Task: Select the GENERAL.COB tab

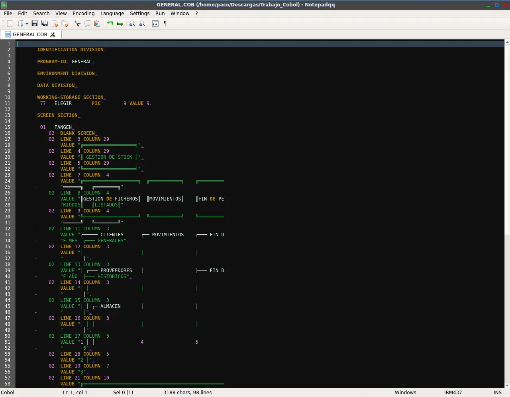Action: click(30, 34)
